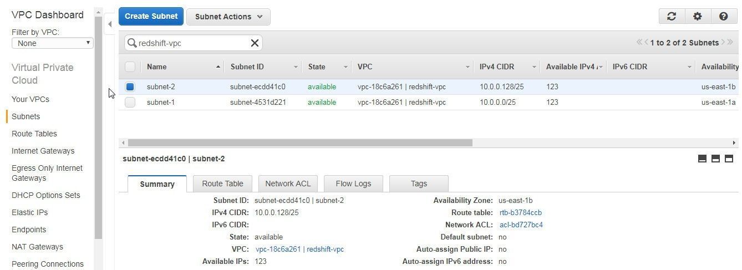
Task: Open settings via the gear icon
Action: coord(698,17)
